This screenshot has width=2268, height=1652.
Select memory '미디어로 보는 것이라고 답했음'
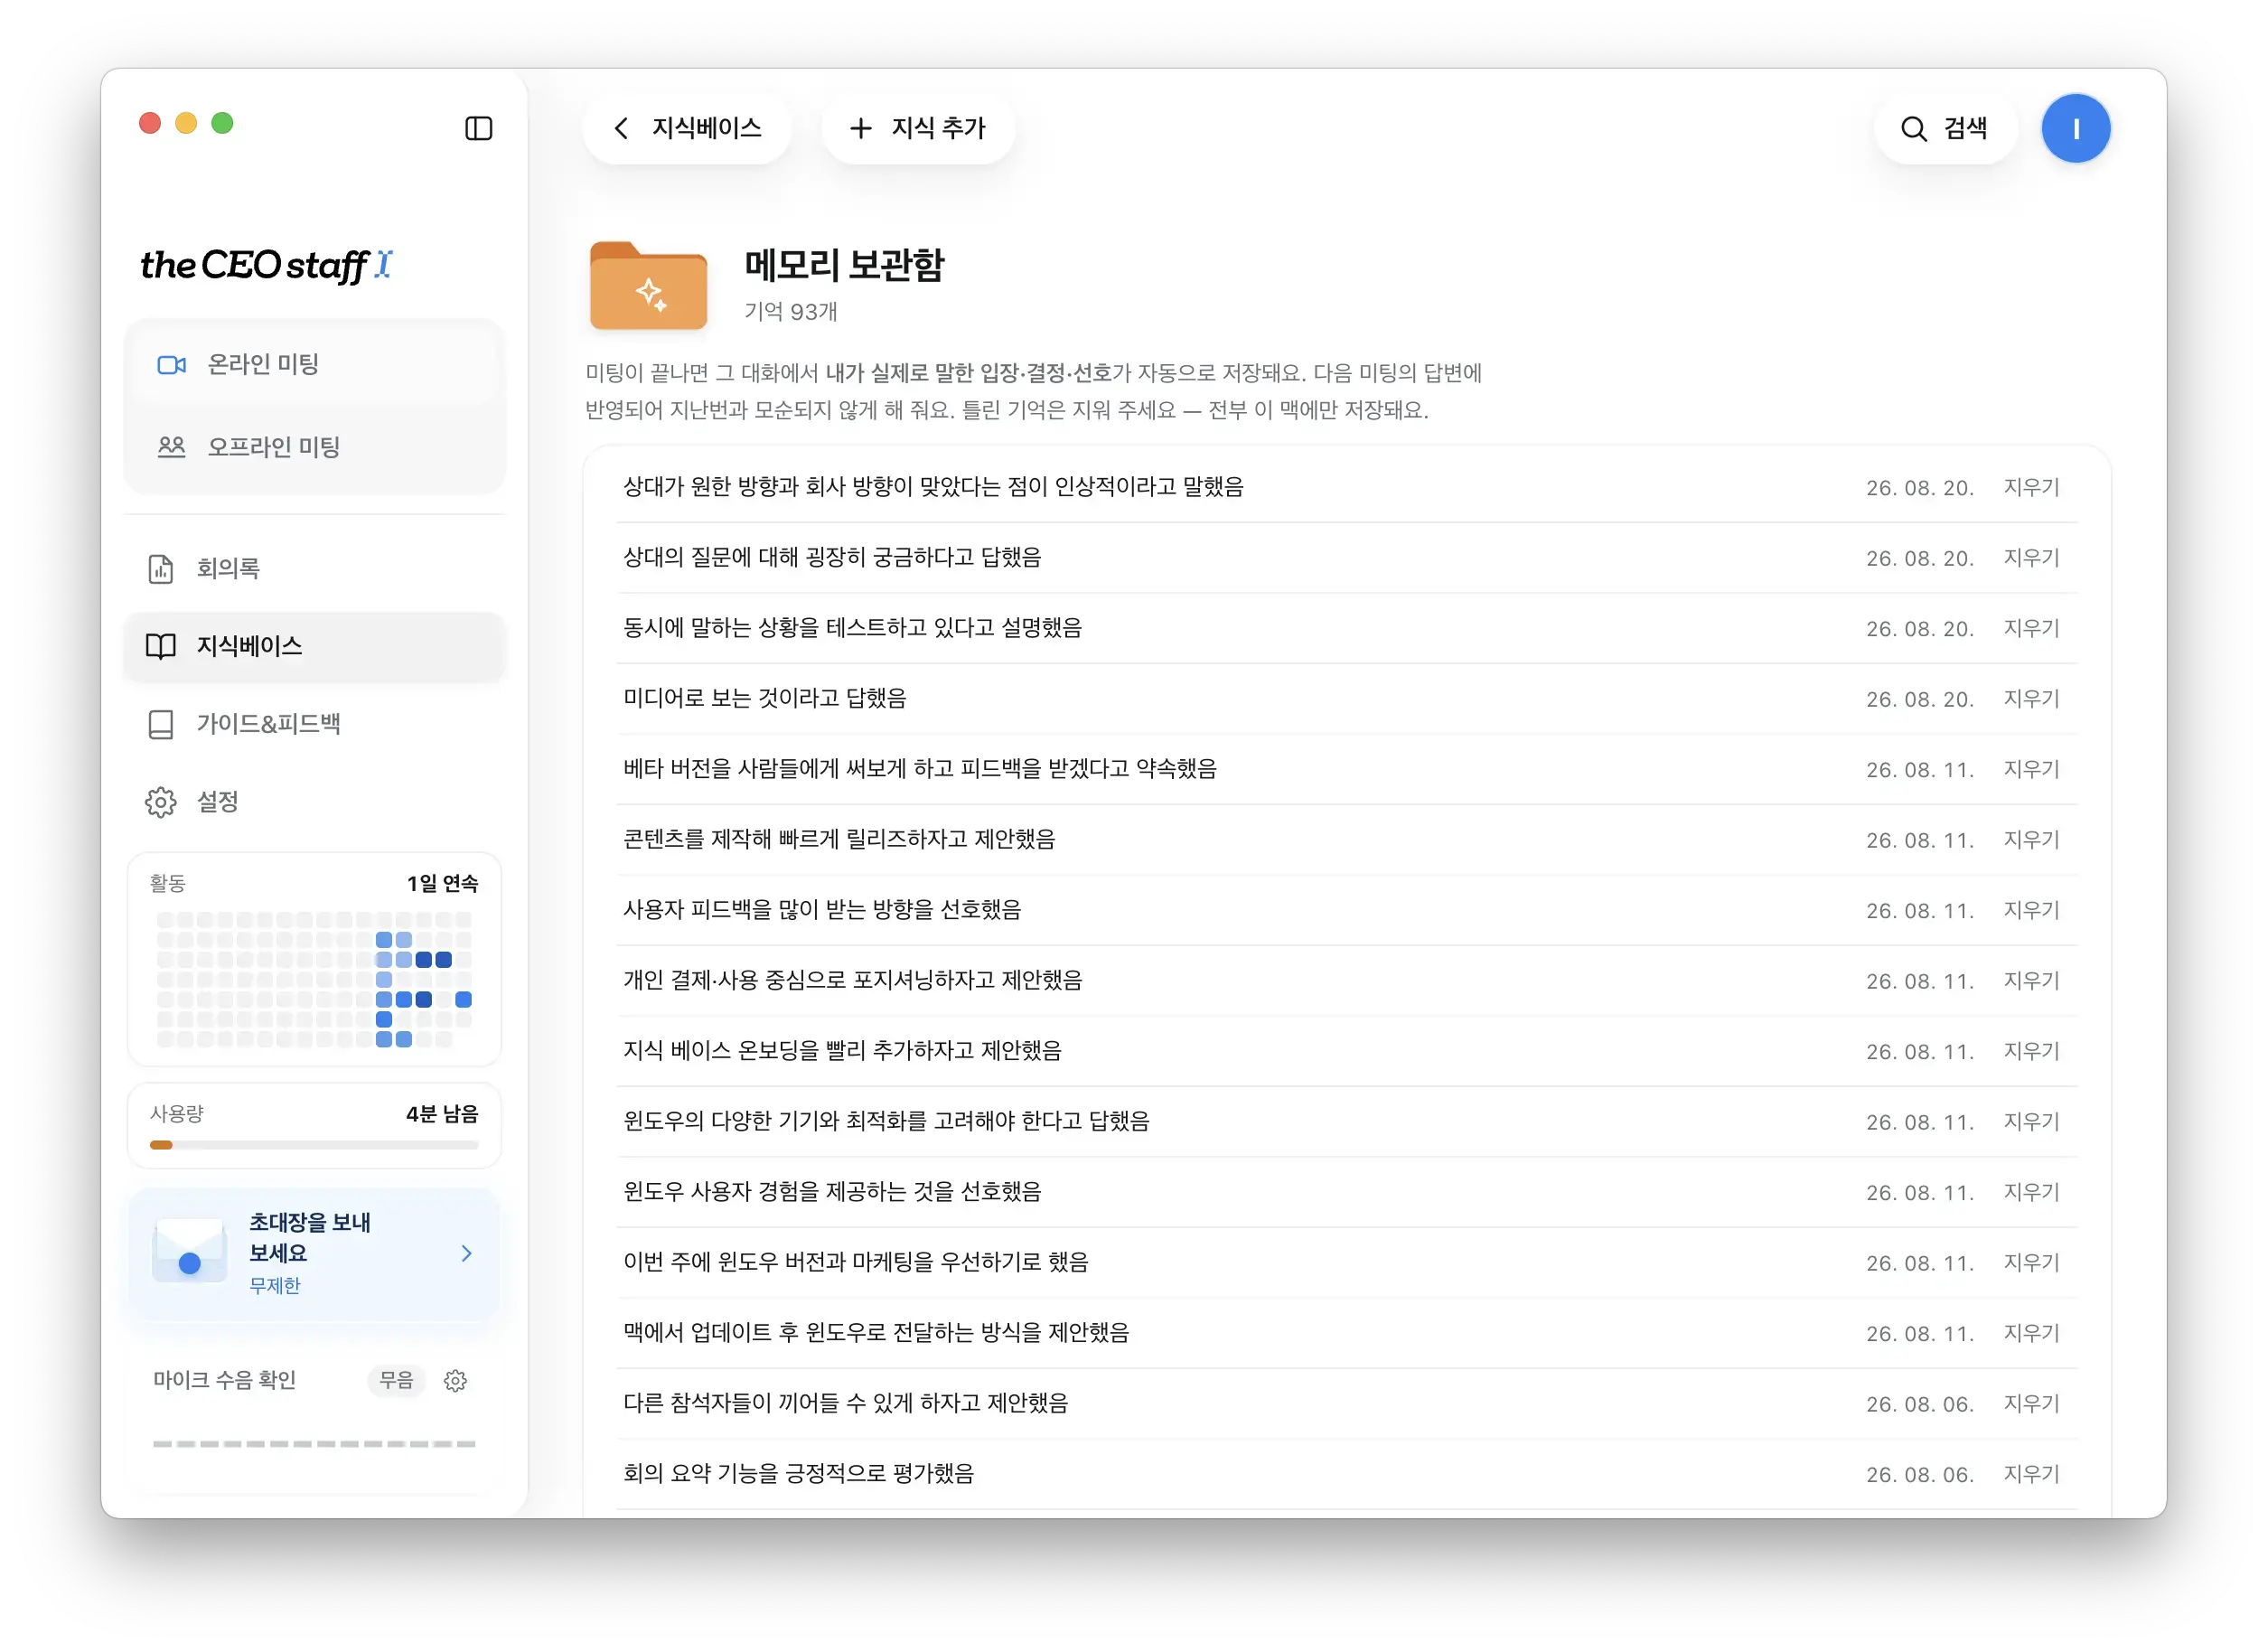click(x=764, y=698)
